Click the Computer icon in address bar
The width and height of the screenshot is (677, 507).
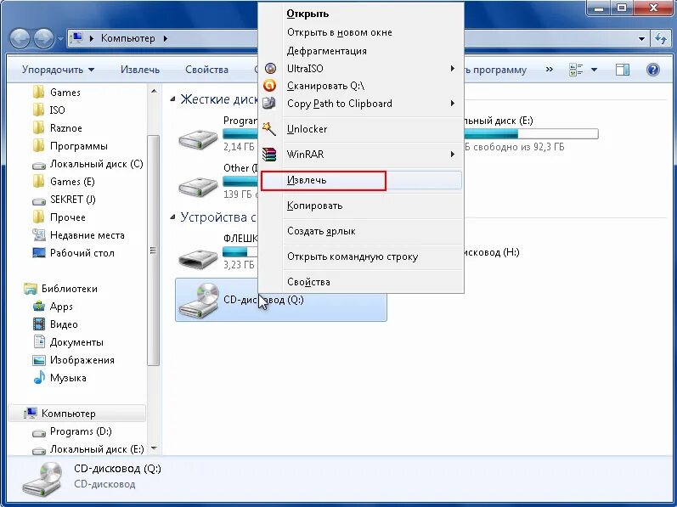point(76,38)
